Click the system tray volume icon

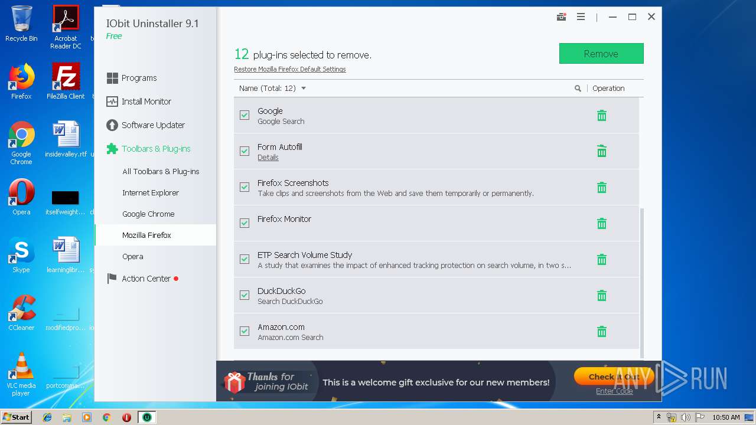point(685,417)
